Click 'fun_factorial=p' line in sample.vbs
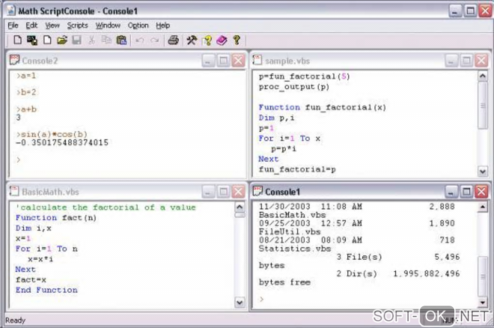The image size is (494, 328). (x=297, y=169)
